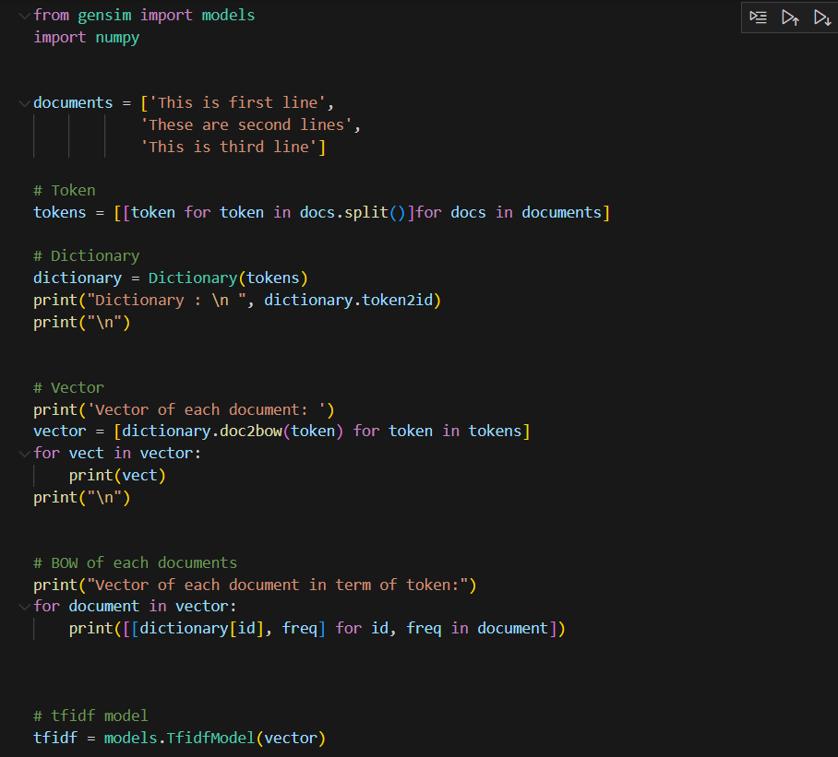Screen dimensions: 838x757
Task: Click the '# tfidf model' comment
Action: (90, 716)
